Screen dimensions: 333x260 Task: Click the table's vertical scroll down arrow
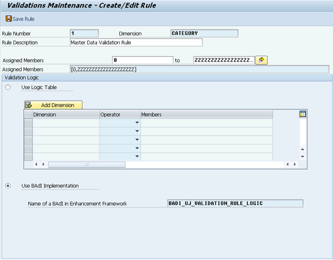(x=302, y=157)
